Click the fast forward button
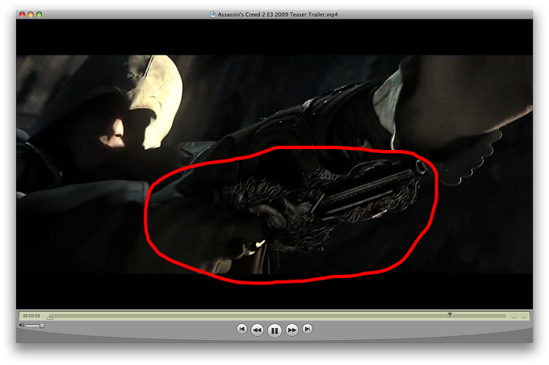The height and width of the screenshot is (365, 549). coord(291,330)
